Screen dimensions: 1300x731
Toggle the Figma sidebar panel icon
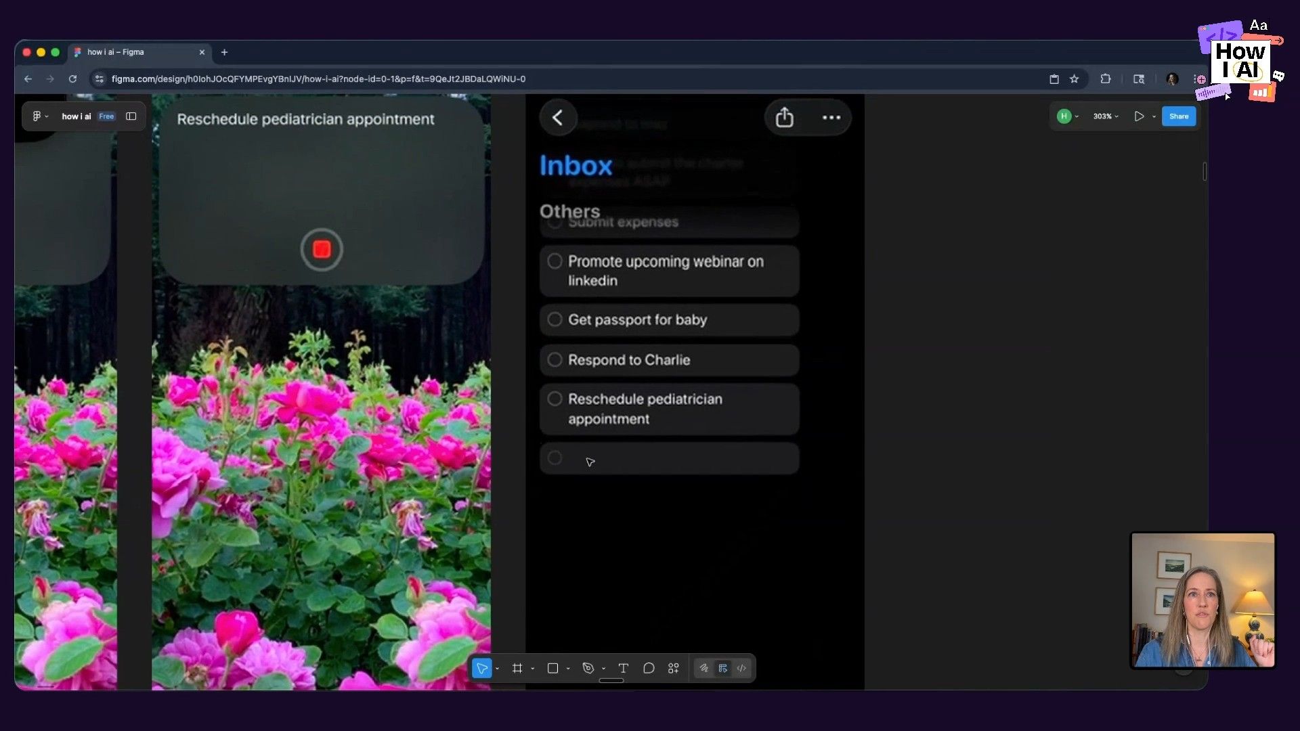tap(131, 116)
